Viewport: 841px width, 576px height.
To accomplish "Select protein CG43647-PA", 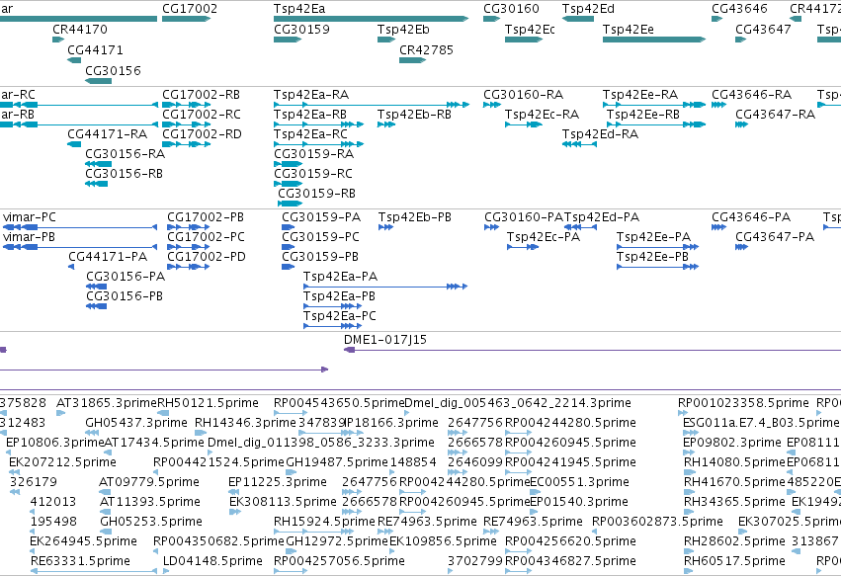I will coord(742,247).
